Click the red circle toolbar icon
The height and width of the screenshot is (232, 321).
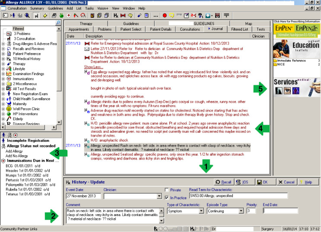click(165, 16)
